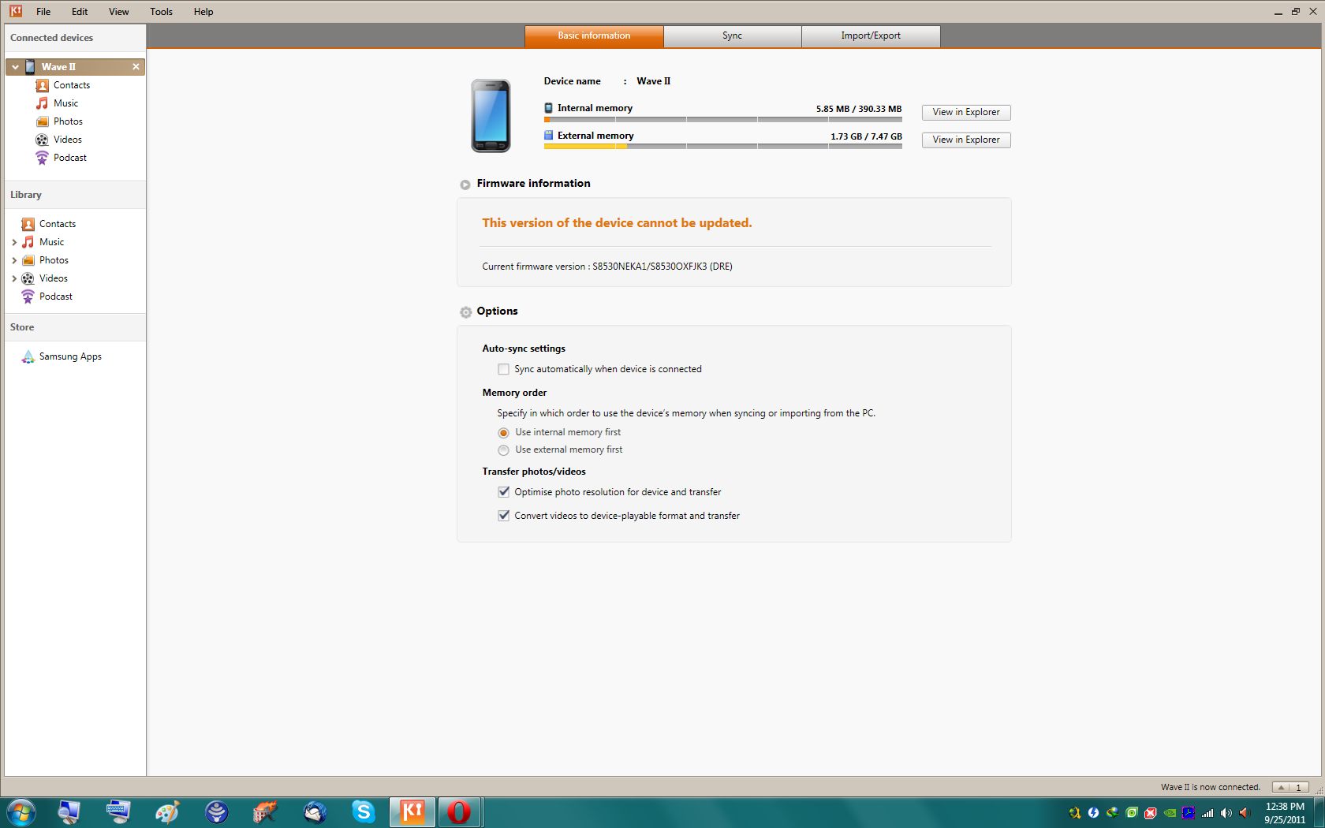Click the Options gear icon
Screen dimensions: 1325x828
pyautogui.click(x=466, y=312)
